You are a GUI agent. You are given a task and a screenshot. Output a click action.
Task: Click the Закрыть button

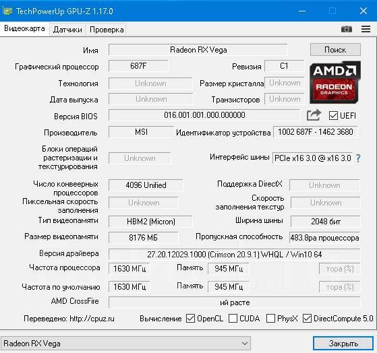pyautogui.click(x=343, y=344)
